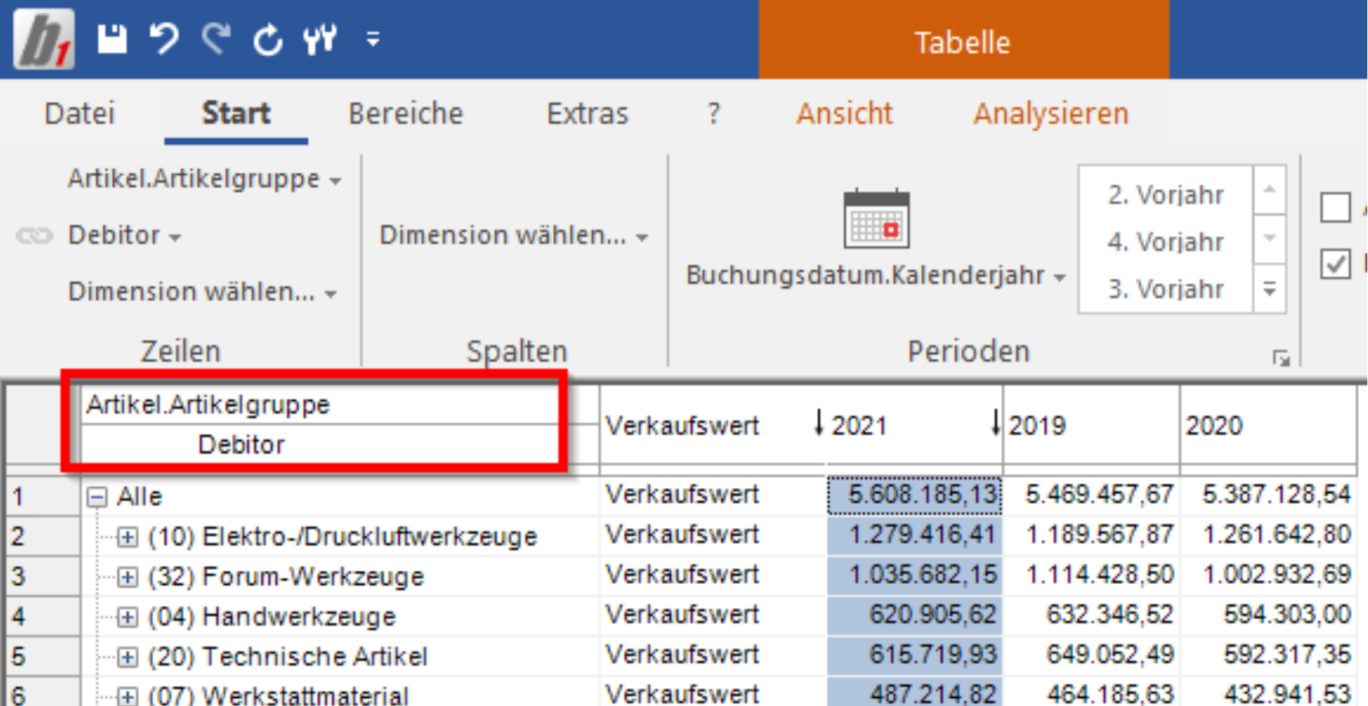Tick the unchecked checkbox right of Perioden
Viewport: 1368px width, 706px height.
pyautogui.click(x=1335, y=207)
